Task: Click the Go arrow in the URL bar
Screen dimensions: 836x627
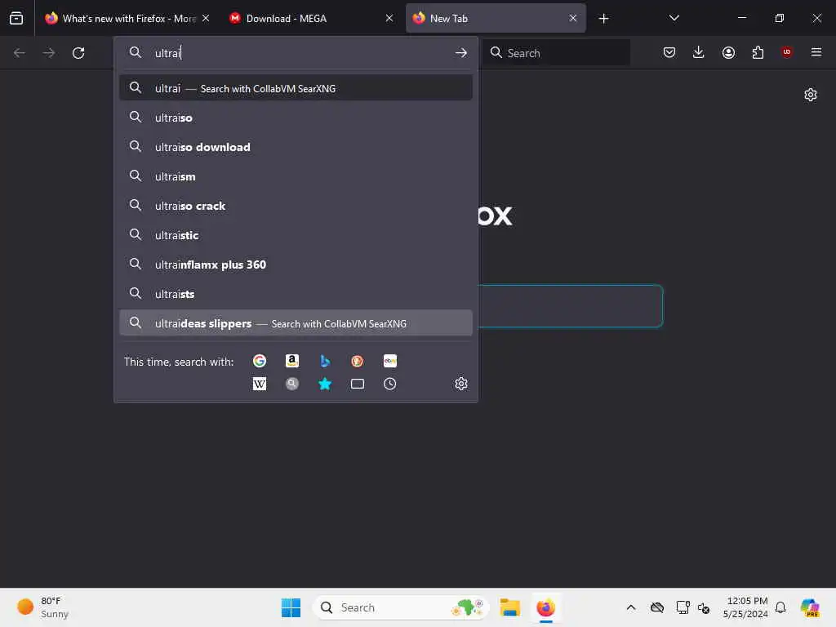Action: tap(461, 53)
